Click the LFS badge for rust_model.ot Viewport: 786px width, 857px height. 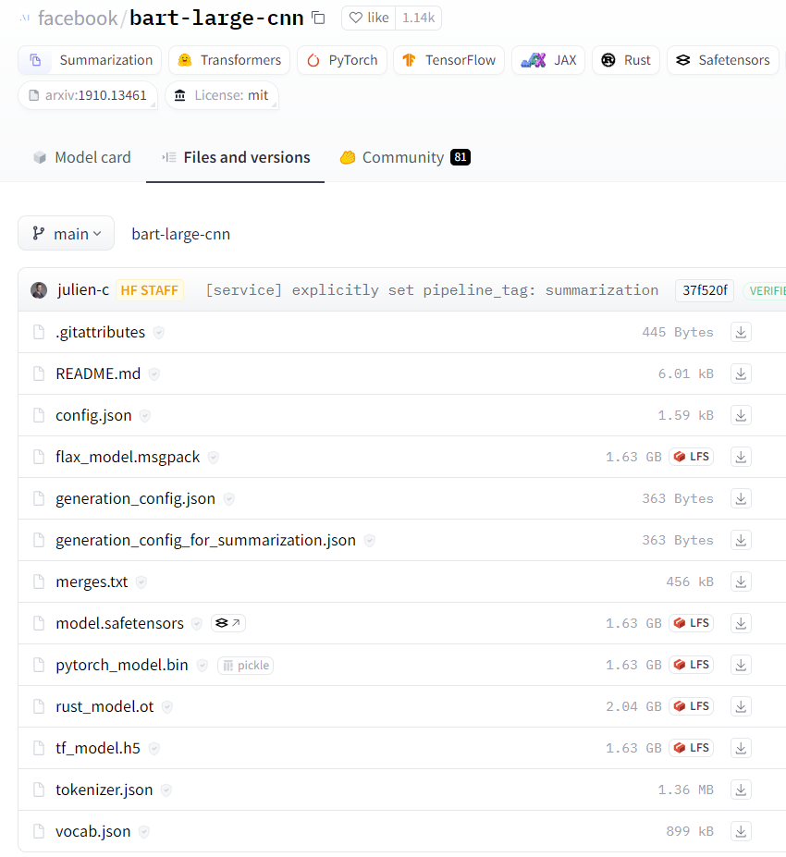(691, 705)
